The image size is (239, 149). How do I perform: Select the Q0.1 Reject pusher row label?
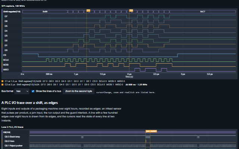pyautogui.click(x=13, y=146)
